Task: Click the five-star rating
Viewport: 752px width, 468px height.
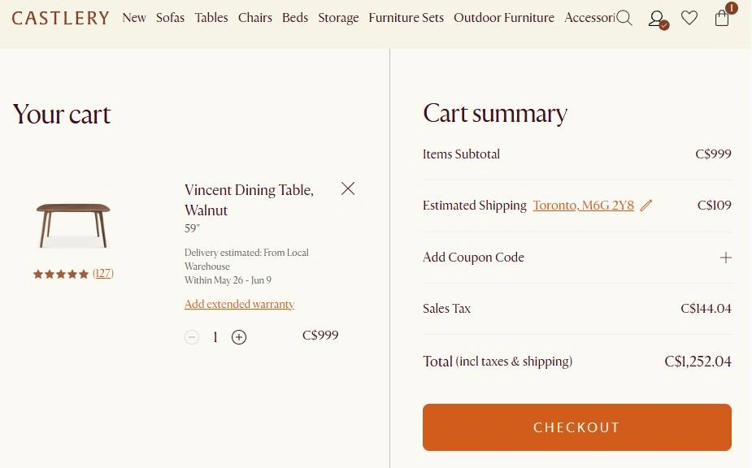Action: pyautogui.click(x=61, y=274)
